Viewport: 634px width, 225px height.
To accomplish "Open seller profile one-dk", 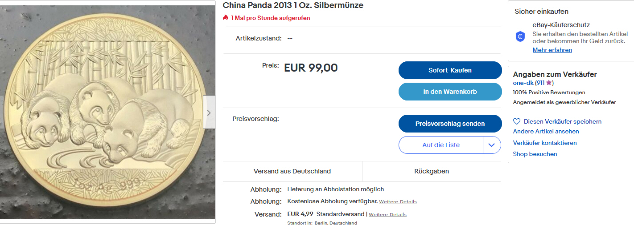I will [x=523, y=83].
